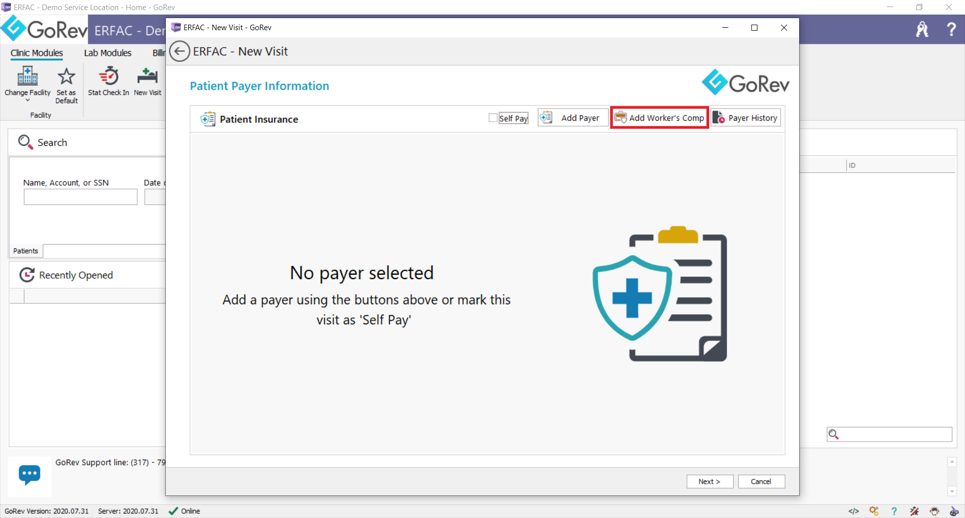The image size is (965, 518).
Task: Click the GoRev Support line text
Action: click(110, 462)
